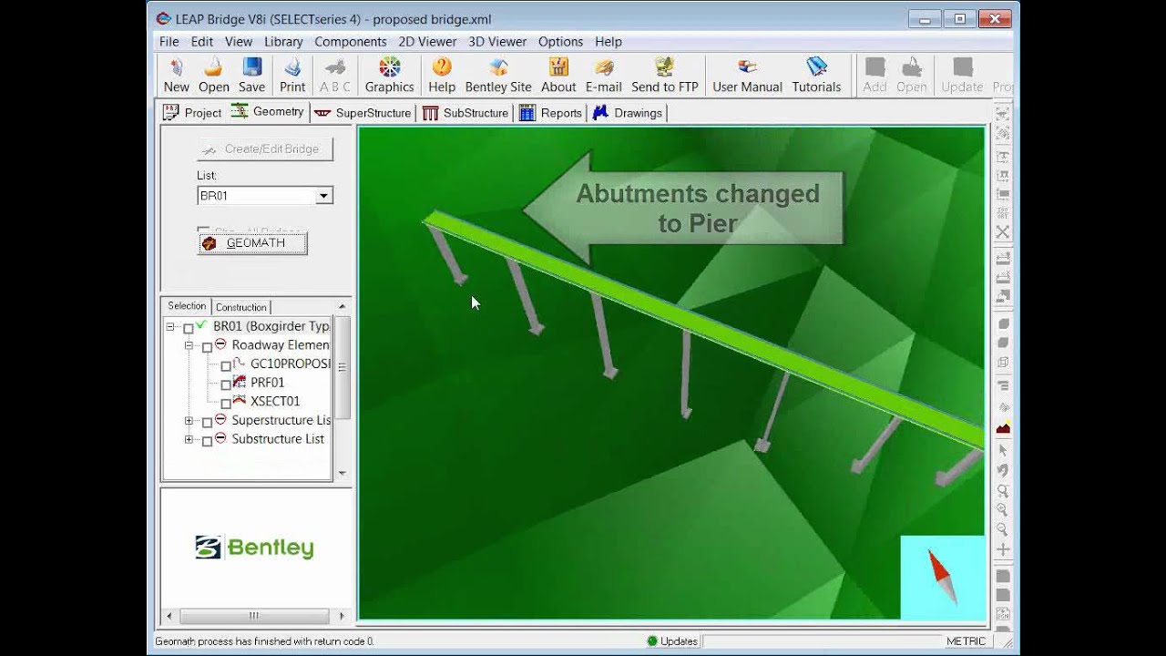Click the Print toolbar icon
This screenshot has height=656, width=1166.
(x=292, y=67)
